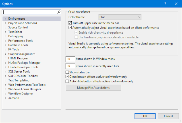Select the Graphics Diagnostics category
The image size is (182, 123).
tap(22, 54)
